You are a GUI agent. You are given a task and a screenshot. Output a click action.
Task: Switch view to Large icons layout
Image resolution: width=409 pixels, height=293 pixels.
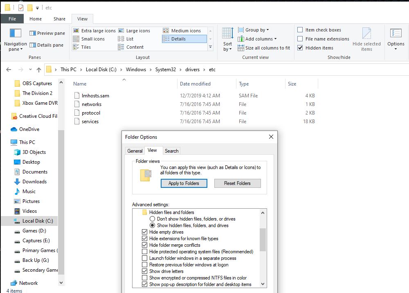click(x=139, y=30)
